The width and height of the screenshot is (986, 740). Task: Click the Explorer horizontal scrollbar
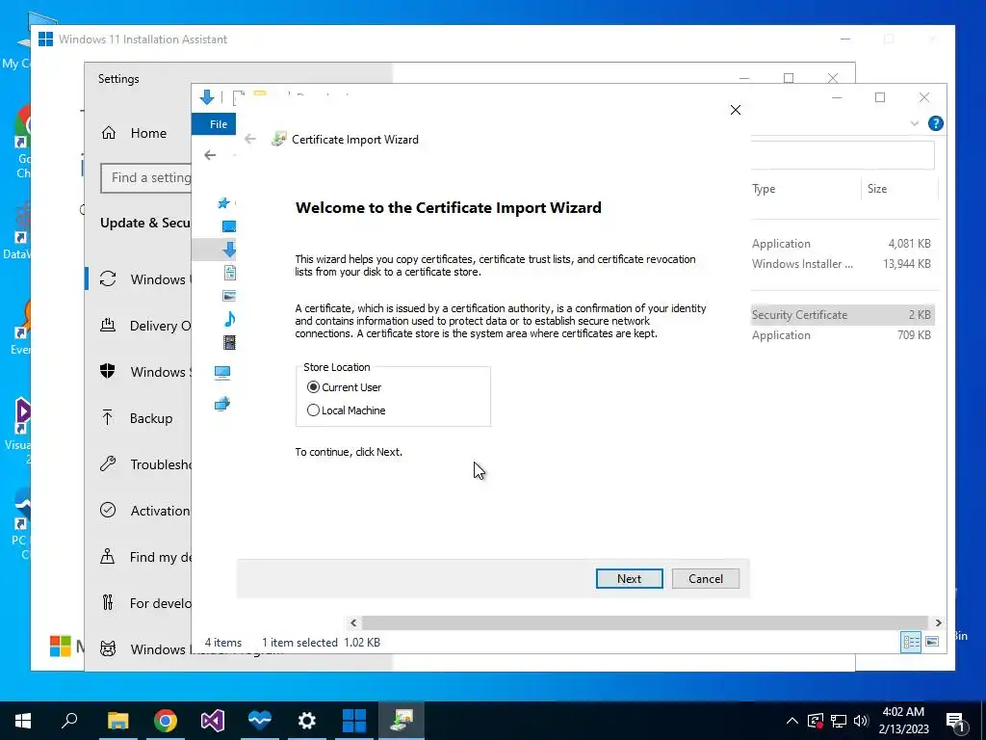pos(644,622)
